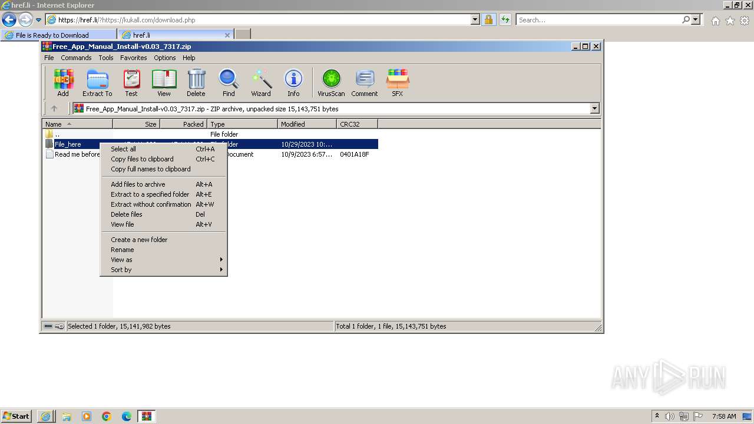Click the IE refresh icon
The height and width of the screenshot is (424, 754).
[505, 20]
